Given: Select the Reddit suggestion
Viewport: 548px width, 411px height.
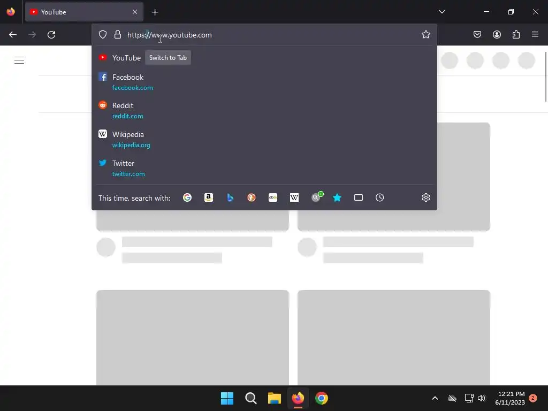Looking at the screenshot, I should tap(264, 110).
